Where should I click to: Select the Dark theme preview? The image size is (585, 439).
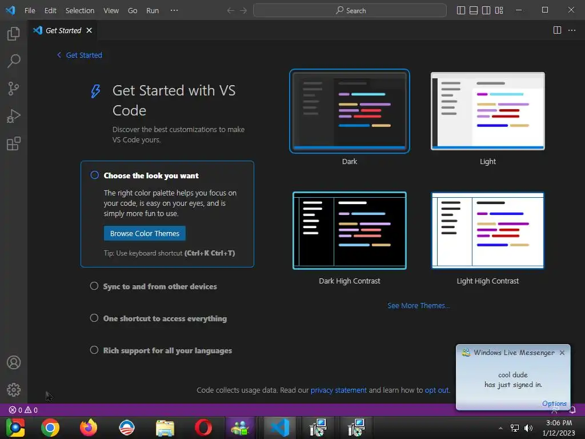coord(350,111)
